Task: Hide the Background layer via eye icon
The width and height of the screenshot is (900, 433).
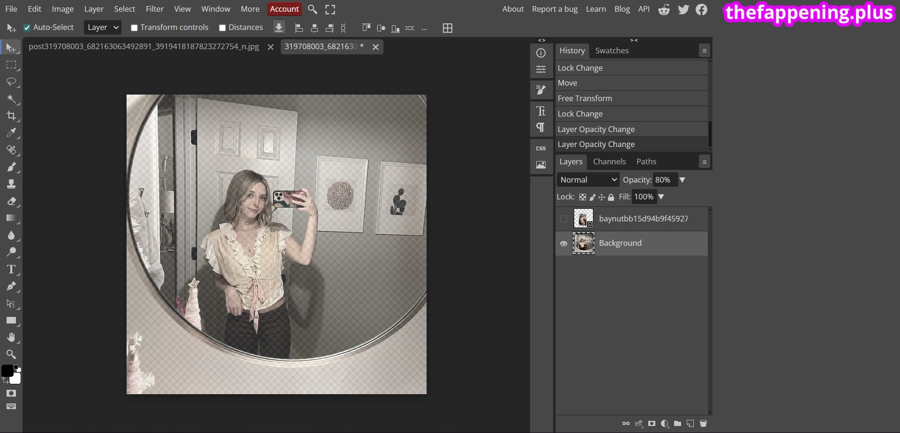Action: (x=563, y=243)
